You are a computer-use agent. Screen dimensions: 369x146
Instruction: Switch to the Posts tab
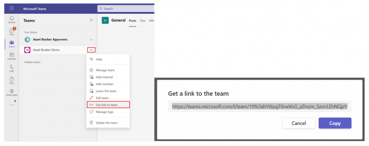click(x=133, y=20)
